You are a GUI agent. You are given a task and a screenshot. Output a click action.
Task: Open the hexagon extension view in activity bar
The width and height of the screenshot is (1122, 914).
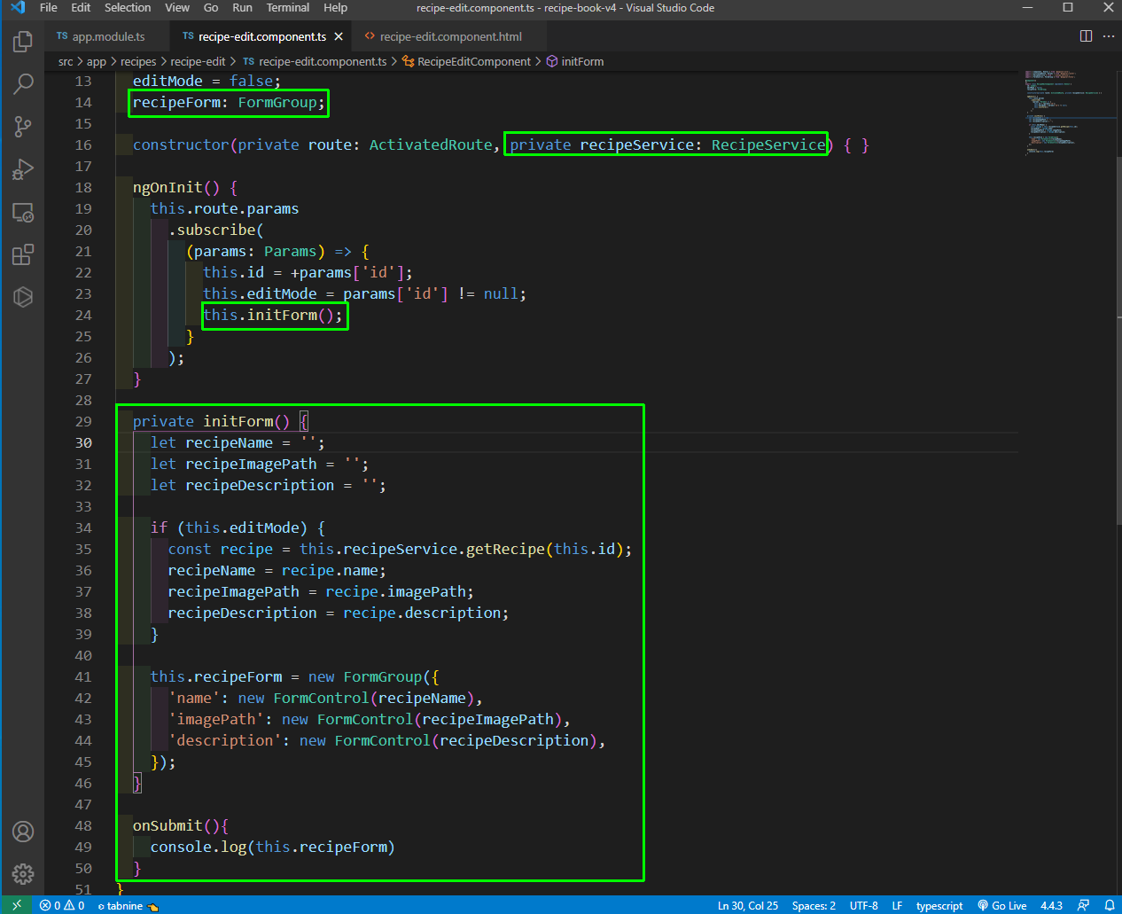[23, 297]
